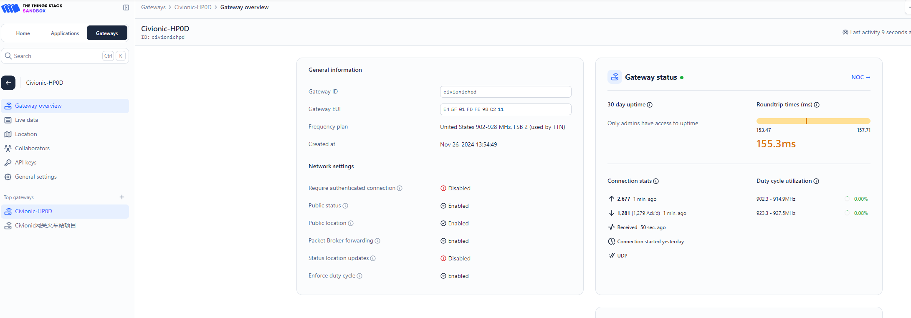Click the Location map icon
Screen dimensions: 911x318
[x=8, y=134]
